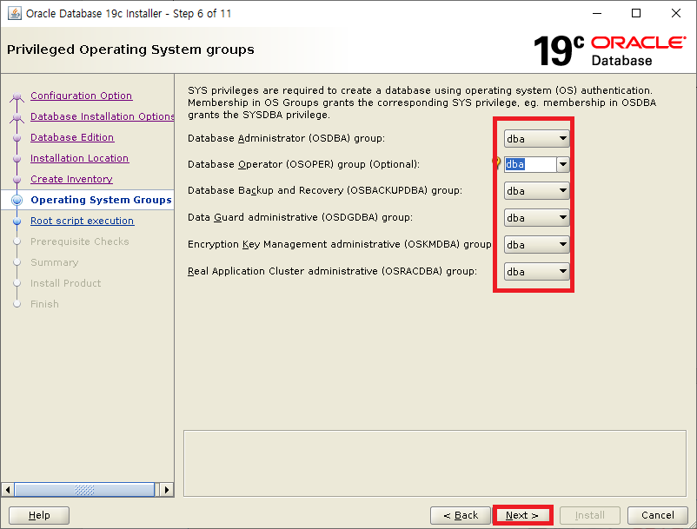Click the empty message area at the bottom
Screen dimensions: 697x529
(435, 463)
